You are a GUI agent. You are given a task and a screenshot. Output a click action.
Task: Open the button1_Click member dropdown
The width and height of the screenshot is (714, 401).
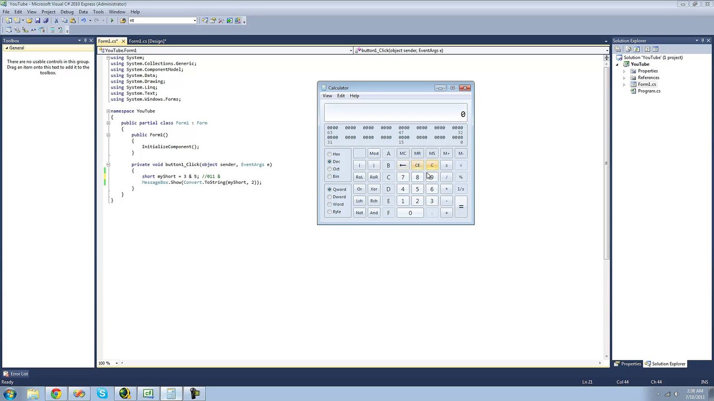click(x=607, y=51)
